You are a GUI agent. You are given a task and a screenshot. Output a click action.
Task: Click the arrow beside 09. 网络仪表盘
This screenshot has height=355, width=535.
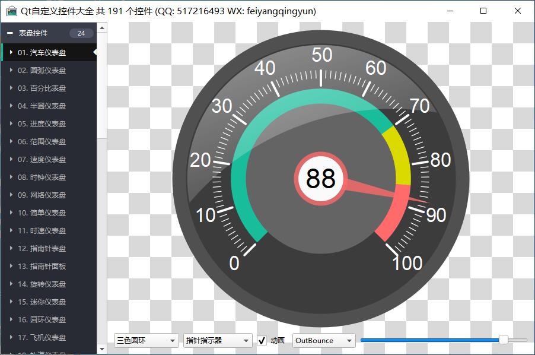(x=11, y=195)
